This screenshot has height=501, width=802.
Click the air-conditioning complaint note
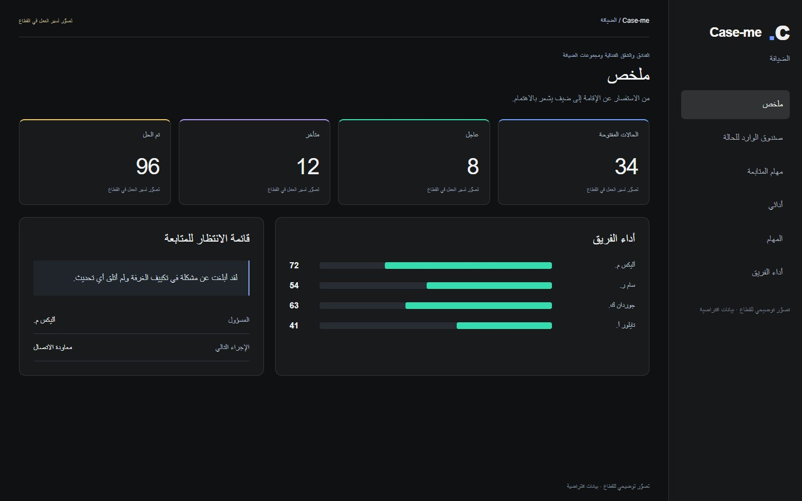pyautogui.click(x=141, y=278)
